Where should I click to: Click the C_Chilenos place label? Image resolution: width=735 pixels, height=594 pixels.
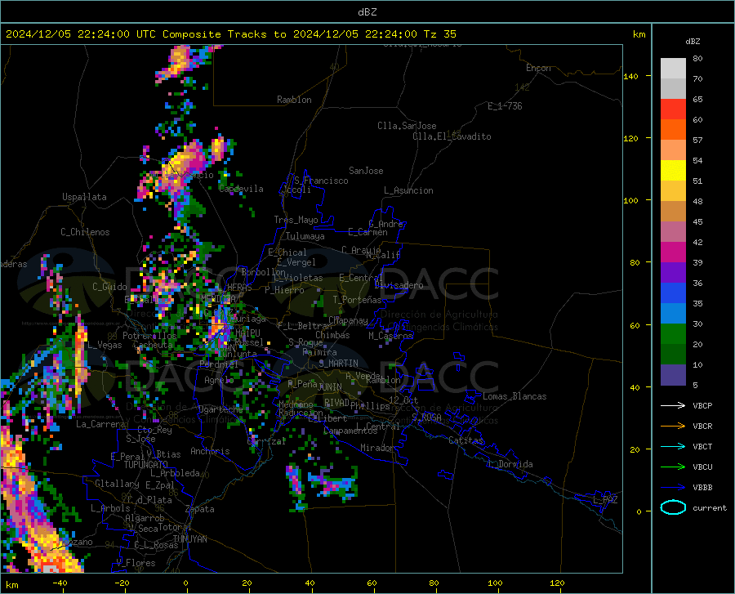85,232
